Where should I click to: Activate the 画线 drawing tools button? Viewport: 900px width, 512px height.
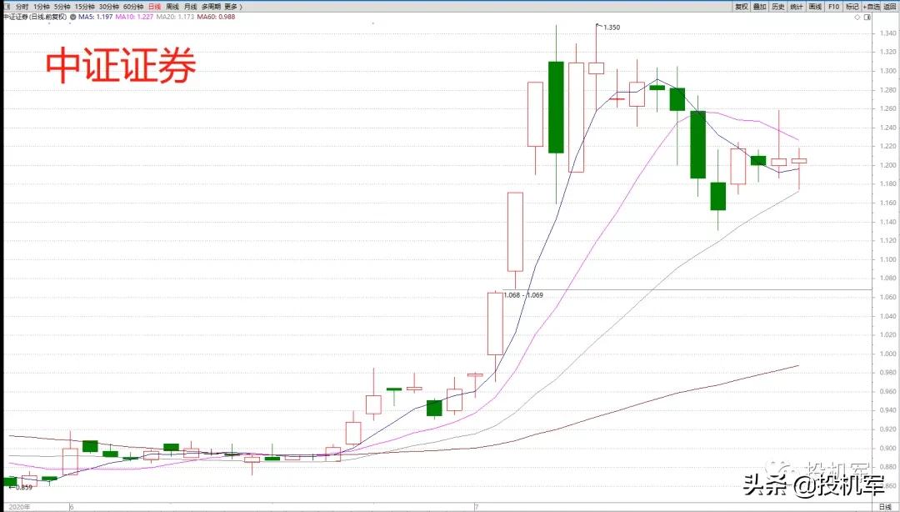(815, 7)
